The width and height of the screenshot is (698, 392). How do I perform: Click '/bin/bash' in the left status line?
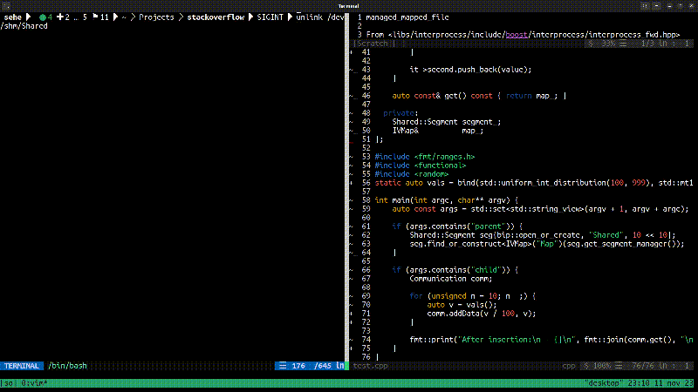point(67,366)
